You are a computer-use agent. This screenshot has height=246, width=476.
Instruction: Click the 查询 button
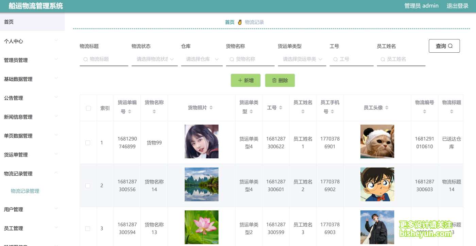click(444, 46)
